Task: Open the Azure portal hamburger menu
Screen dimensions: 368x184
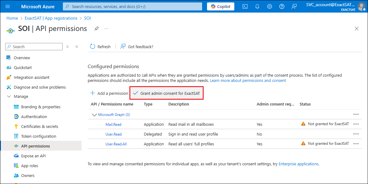Action: click(8, 6)
